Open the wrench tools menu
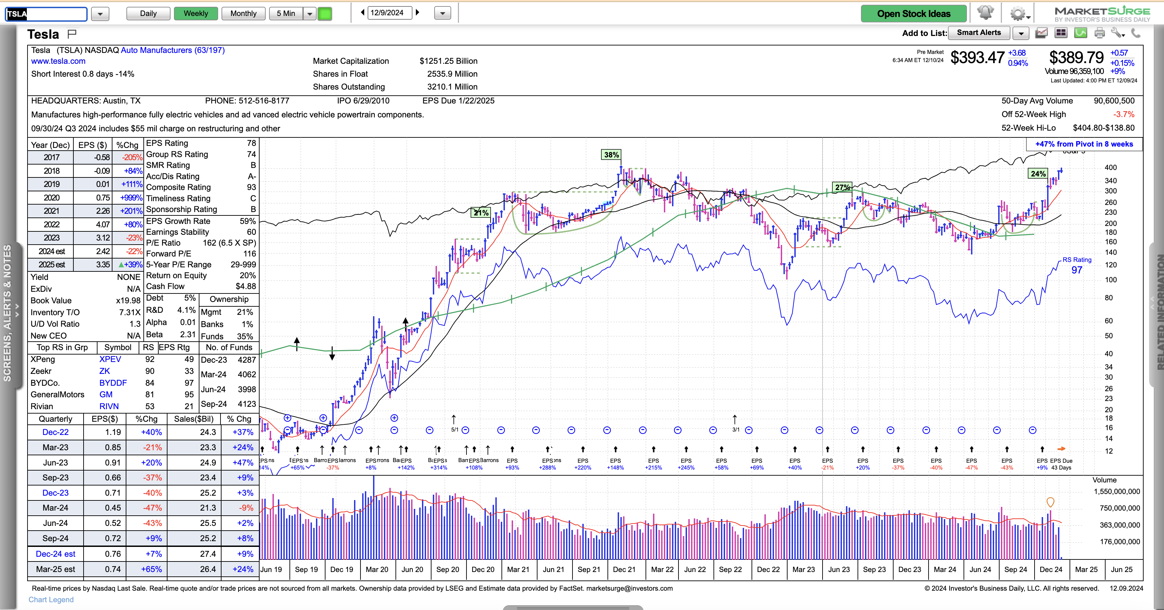This screenshot has width=1164, height=610. click(1117, 33)
